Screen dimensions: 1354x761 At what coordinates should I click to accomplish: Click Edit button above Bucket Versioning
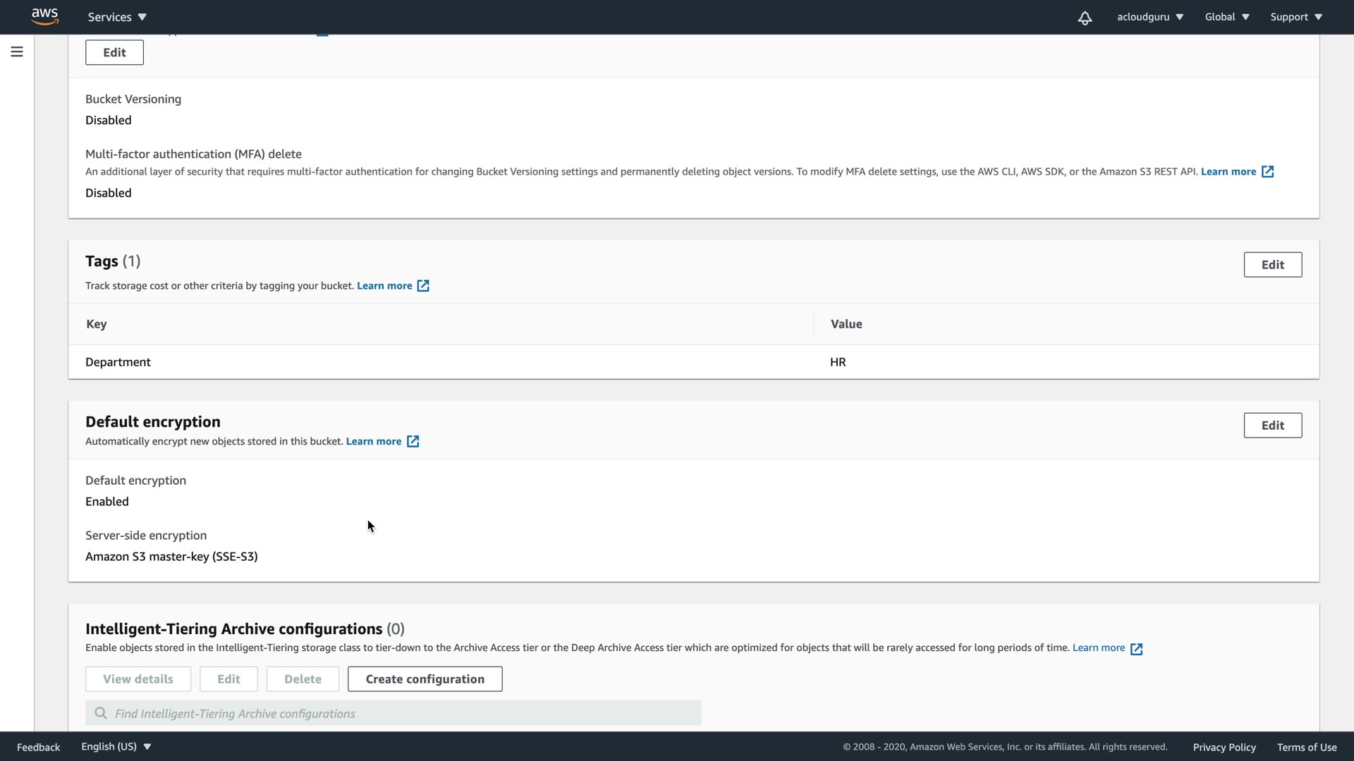[114, 53]
